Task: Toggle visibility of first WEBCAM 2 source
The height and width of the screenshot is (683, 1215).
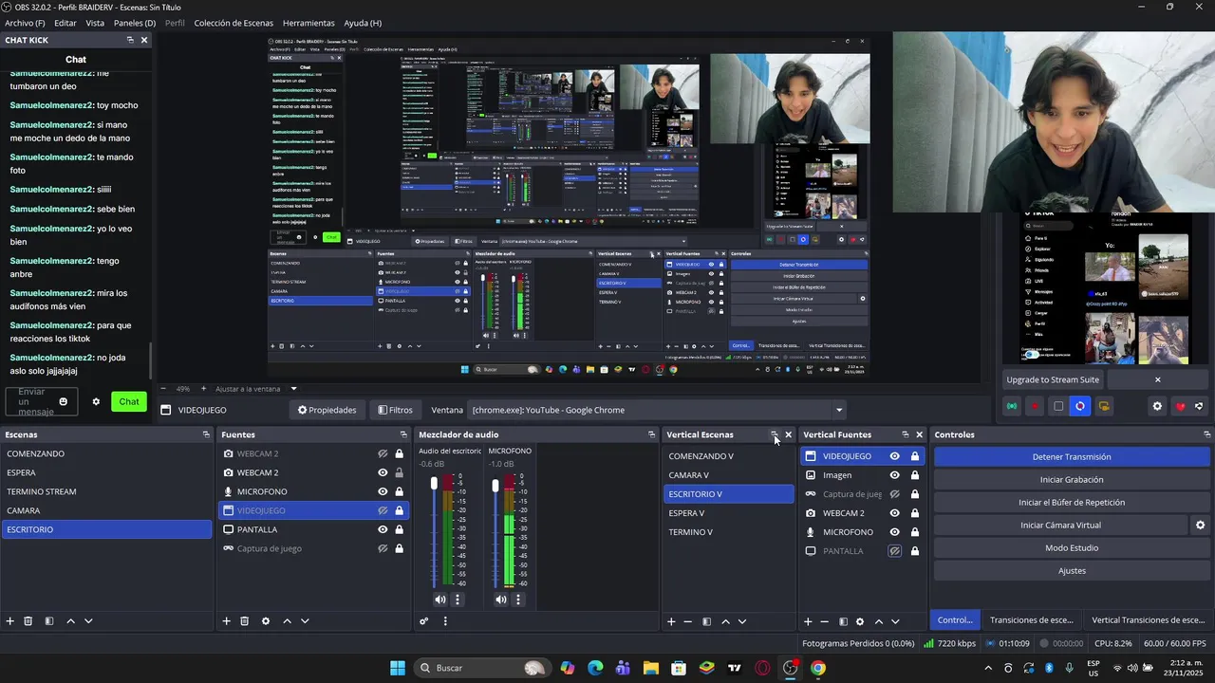Action: click(x=383, y=453)
